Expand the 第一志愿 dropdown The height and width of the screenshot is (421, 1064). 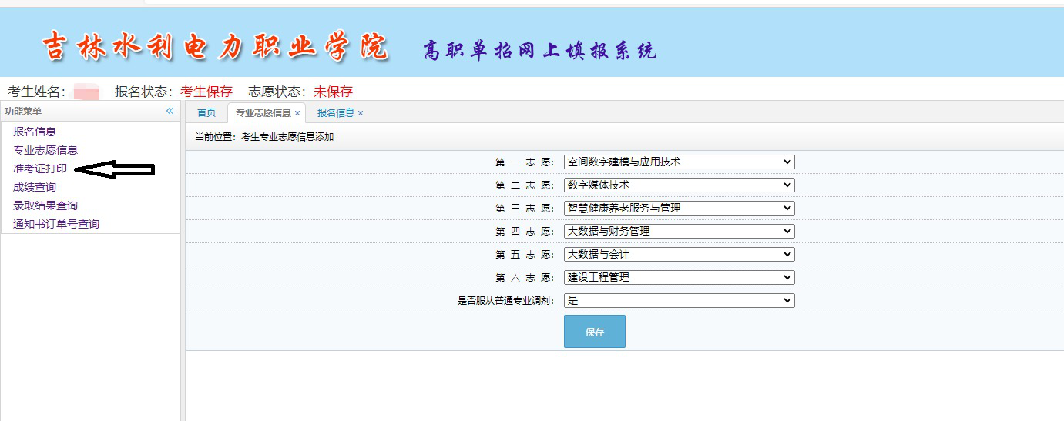point(679,162)
